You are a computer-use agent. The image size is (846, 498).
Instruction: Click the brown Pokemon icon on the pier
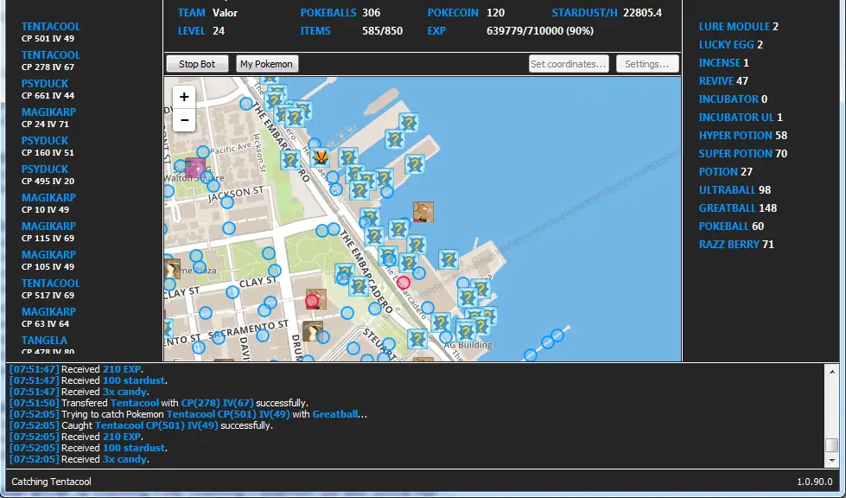click(423, 212)
